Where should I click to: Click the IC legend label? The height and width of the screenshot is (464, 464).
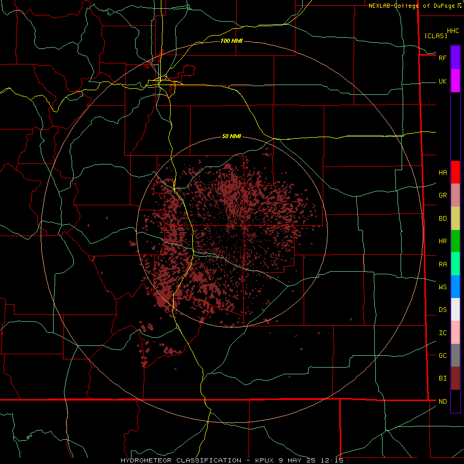(442, 333)
